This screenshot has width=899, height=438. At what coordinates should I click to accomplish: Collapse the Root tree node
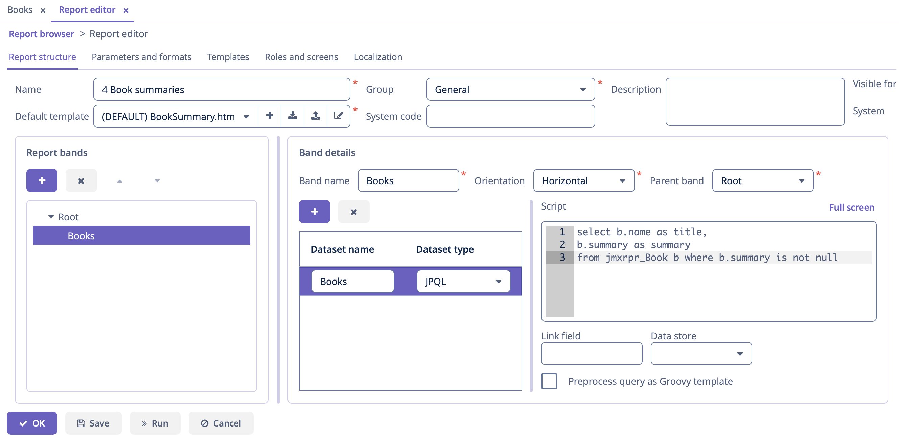(x=51, y=217)
